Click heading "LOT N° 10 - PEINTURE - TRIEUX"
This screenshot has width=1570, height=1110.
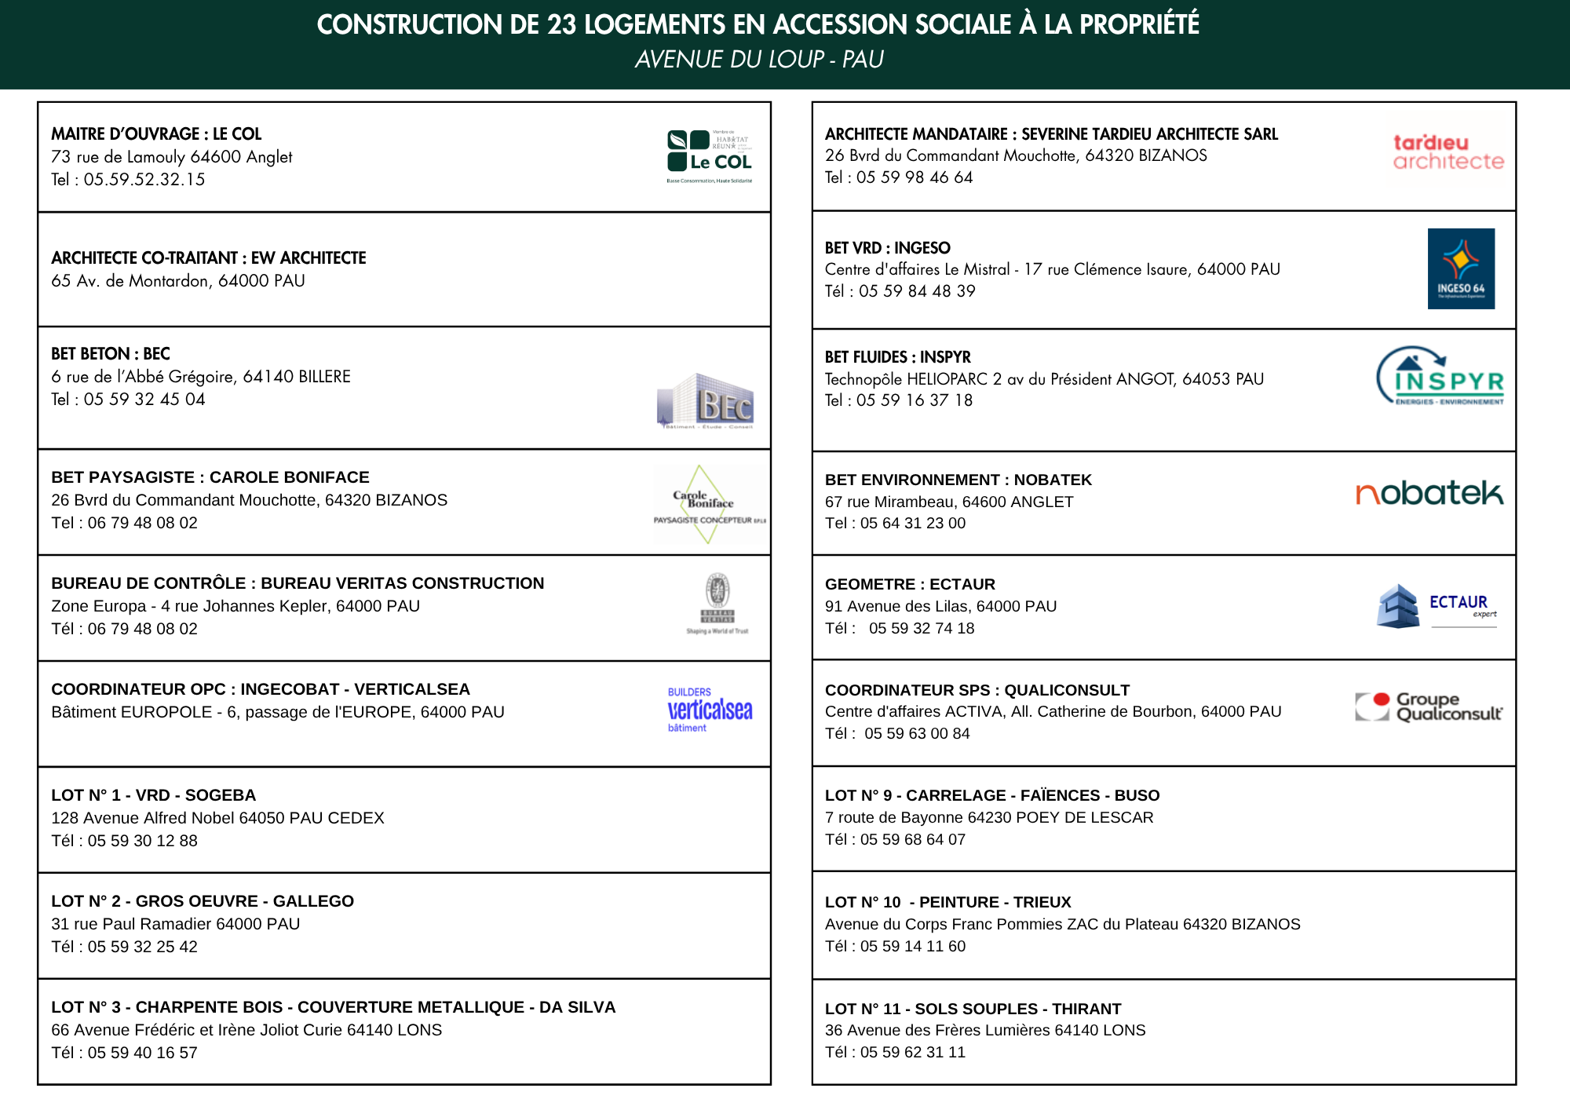tap(948, 902)
